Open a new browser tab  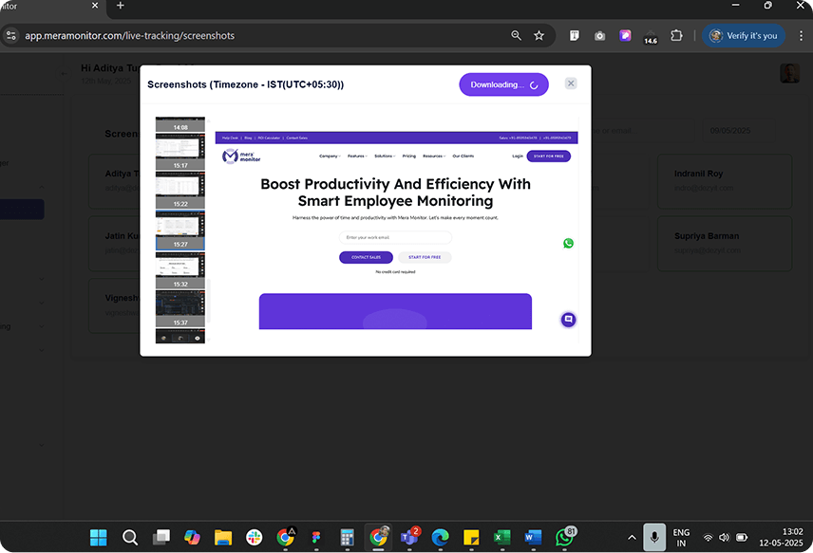click(120, 6)
